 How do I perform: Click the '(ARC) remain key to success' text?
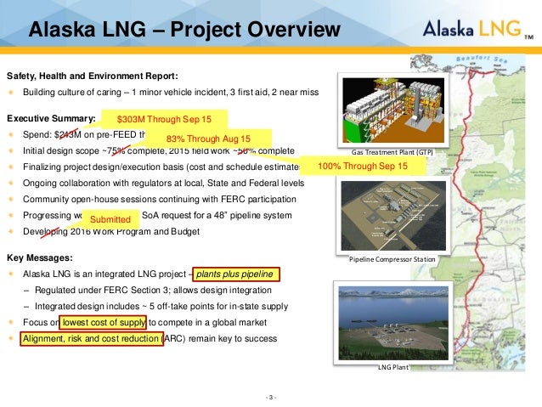click(x=219, y=338)
